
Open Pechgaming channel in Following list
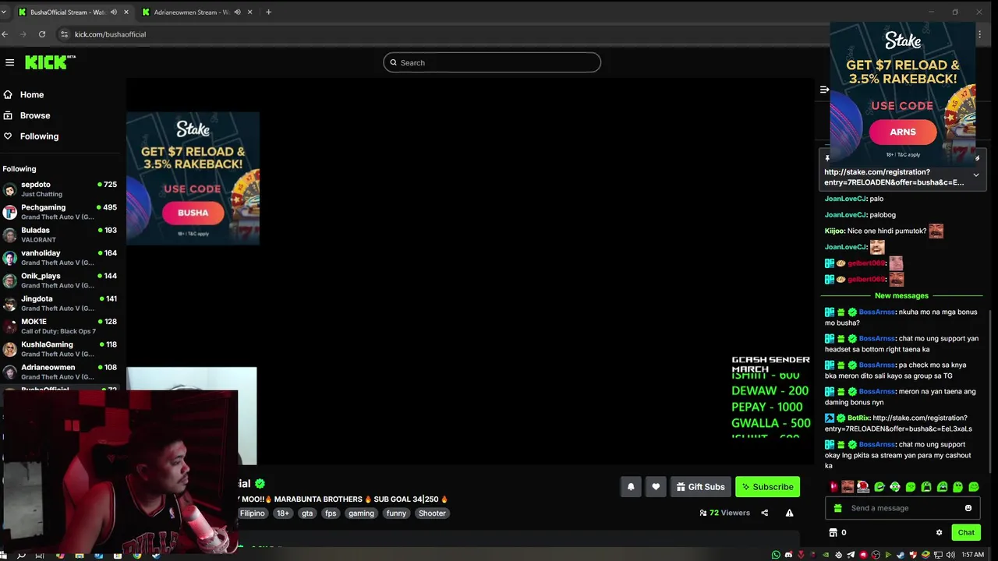59,212
